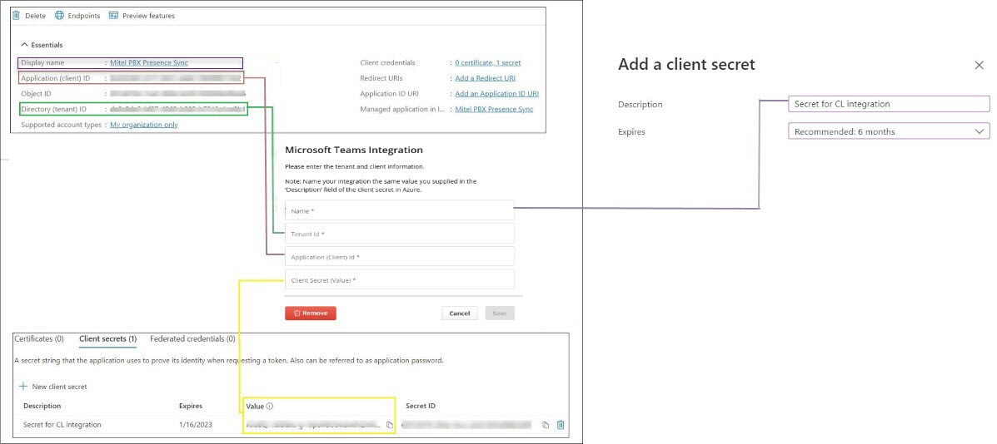Image resolution: width=997 pixels, height=444 pixels.
Task: Click the Application (Client) Id field
Action: [x=399, y=257]
